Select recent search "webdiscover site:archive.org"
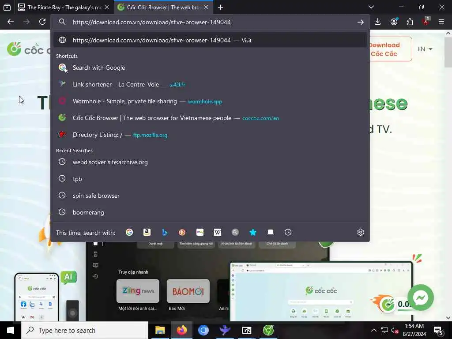 [210, 162]
